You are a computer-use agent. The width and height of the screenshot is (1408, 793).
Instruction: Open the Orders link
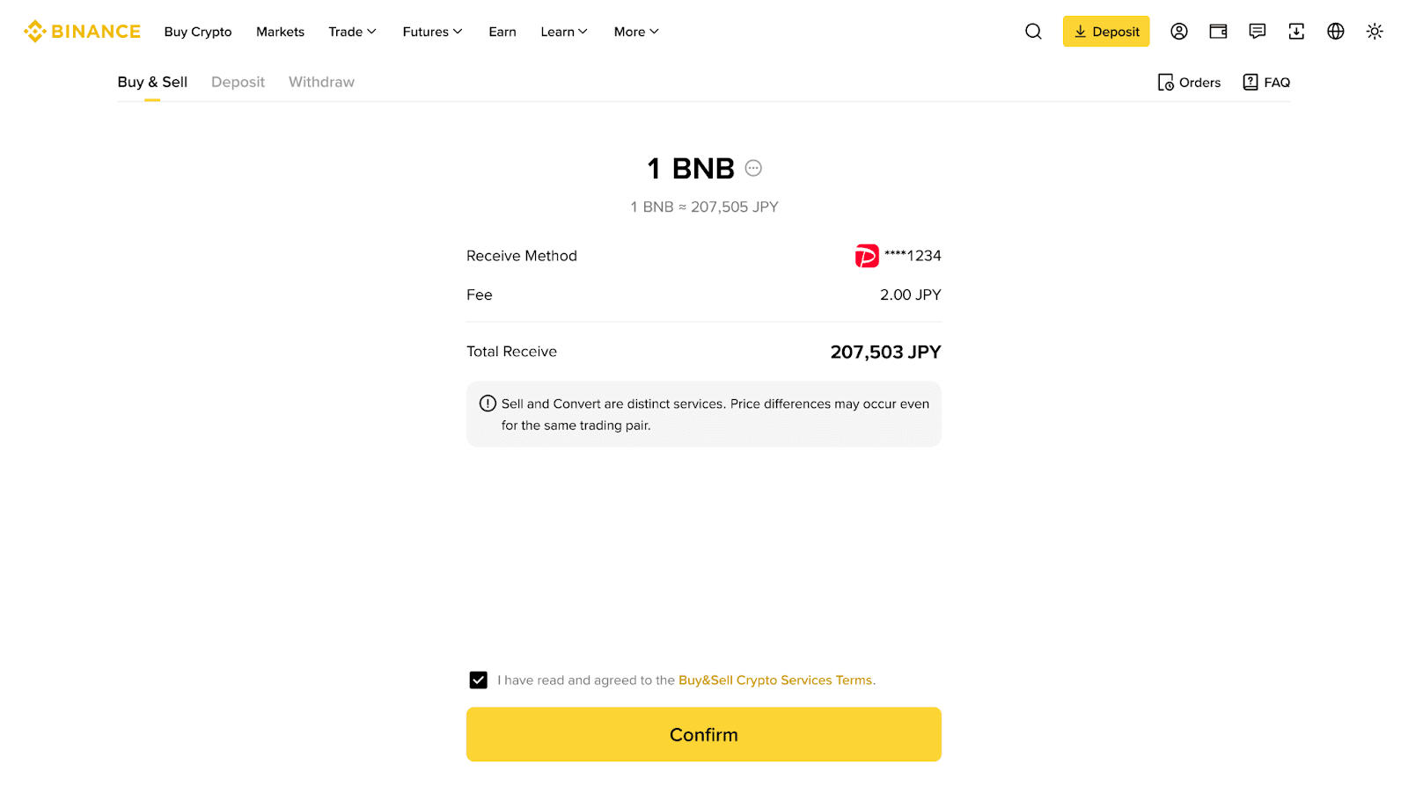click(1189, 83)
